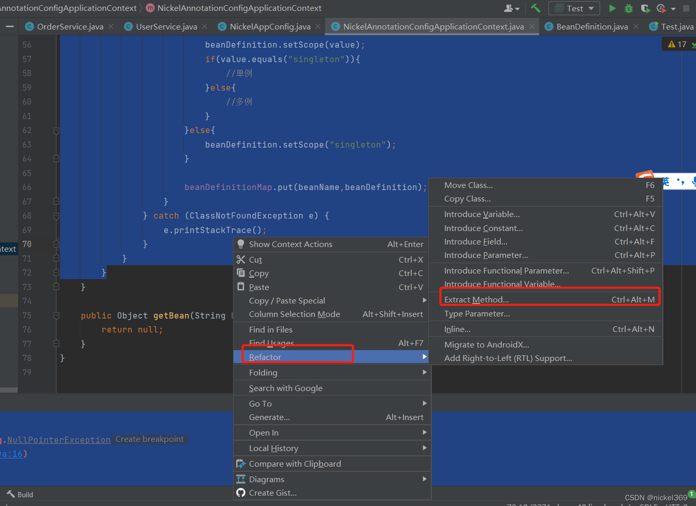This screenshot has width=696, height=506.
Task: Choose Extract Method from the Refactor submenu
Action: pos(546,299)
